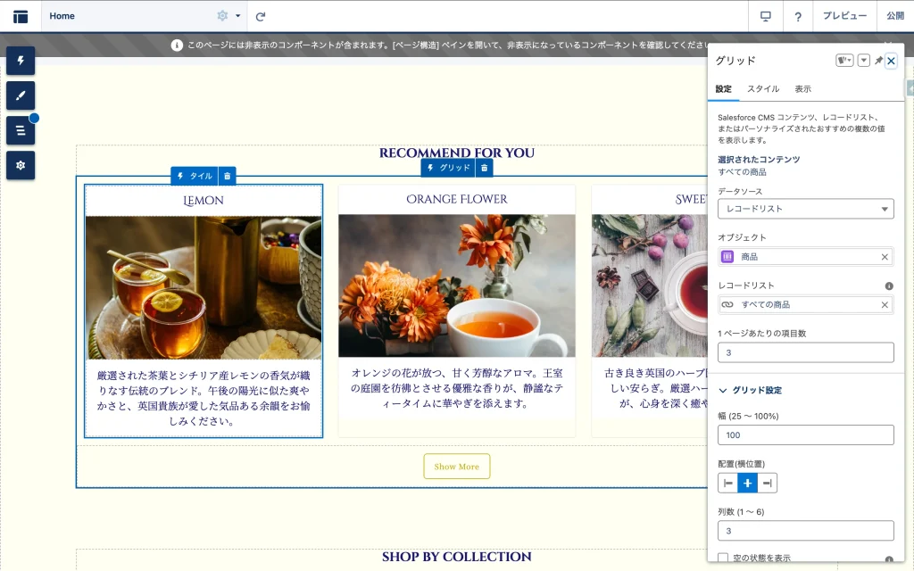Open the データソース dropdown
The width and height of the screenshot is (914, 571).
coord(805,209)
